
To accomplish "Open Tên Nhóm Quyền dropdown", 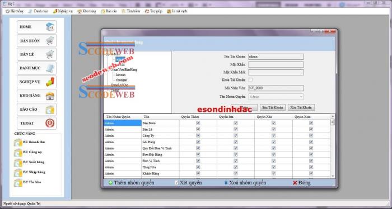I will (x=276, y=97).
